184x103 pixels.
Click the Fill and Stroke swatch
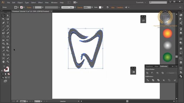pos(6,69)
